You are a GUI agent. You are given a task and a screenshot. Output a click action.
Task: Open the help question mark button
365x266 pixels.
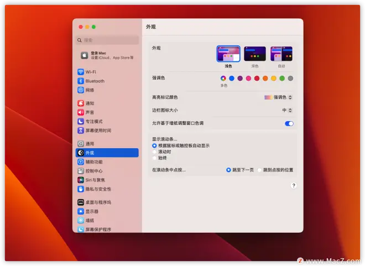tap(294, 185)
